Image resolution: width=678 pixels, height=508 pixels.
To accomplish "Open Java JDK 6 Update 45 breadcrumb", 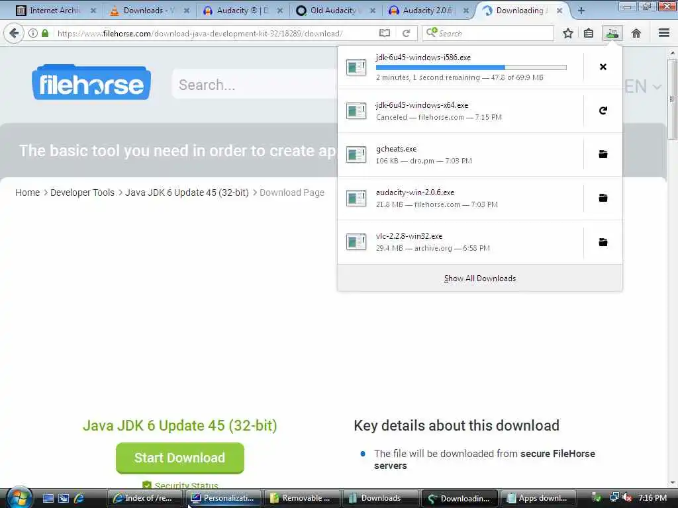I will click(187, 192).
